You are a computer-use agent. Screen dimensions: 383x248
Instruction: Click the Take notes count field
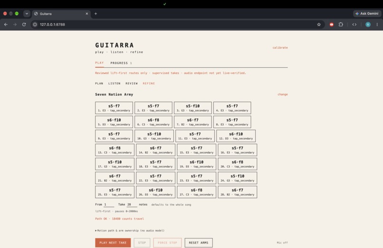tap(132, 204)
